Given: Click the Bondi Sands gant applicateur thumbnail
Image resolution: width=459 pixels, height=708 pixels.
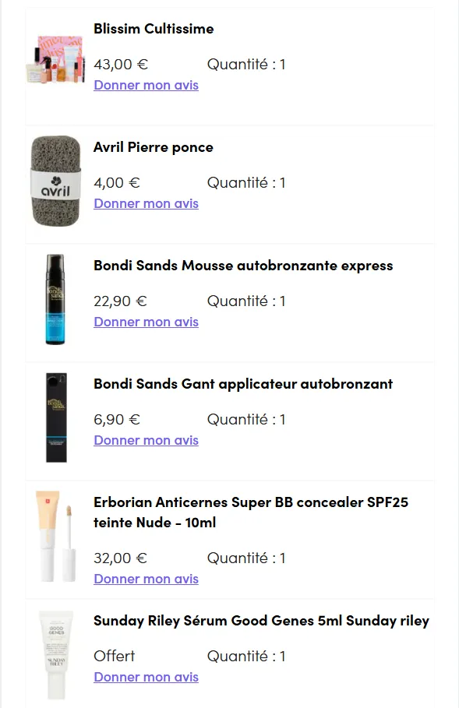Looking at the screenshot, I should pos(55,417).
